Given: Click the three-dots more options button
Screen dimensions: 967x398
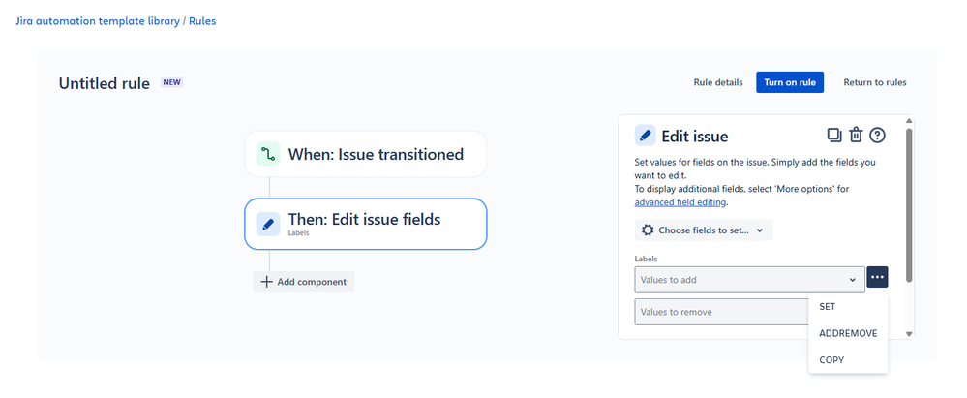Looking at the screenshot, I should pyautogui.click(x=877, y=278).
